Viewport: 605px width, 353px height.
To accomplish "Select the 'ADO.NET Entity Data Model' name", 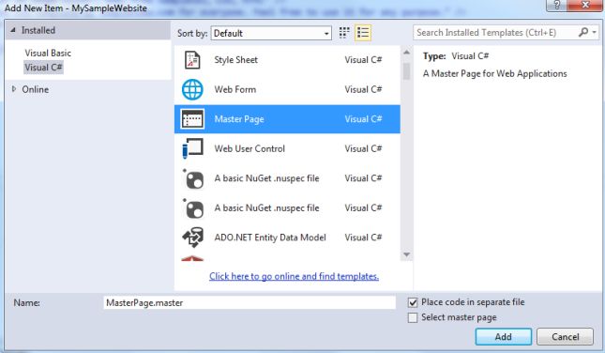I will [270, 238].
